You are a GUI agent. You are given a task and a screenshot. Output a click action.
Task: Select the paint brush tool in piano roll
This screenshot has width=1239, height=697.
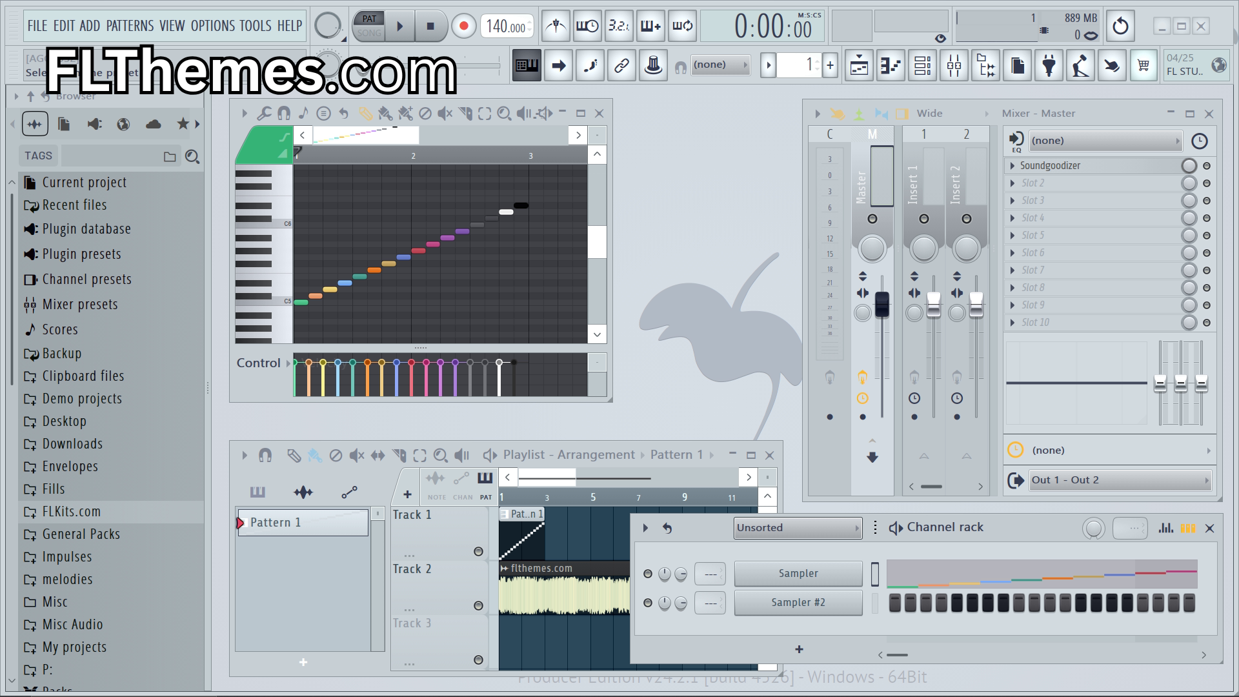click(x=385, y=114)
